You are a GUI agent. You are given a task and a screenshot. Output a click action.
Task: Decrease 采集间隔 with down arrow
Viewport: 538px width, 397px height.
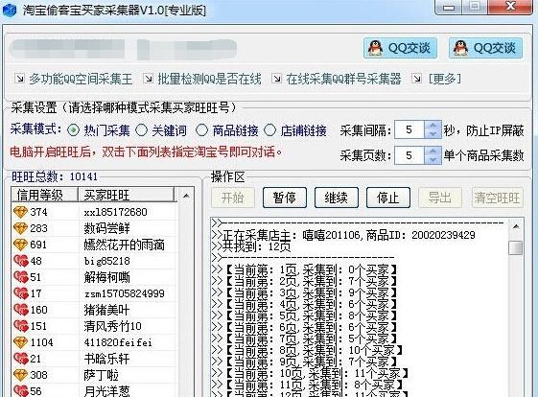(x=433, y=134)
